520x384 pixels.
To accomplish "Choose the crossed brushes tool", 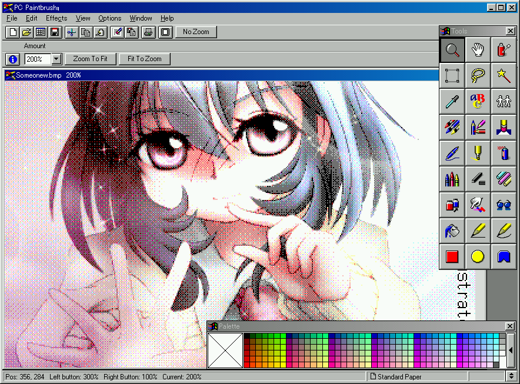I will tap(452, 128).
